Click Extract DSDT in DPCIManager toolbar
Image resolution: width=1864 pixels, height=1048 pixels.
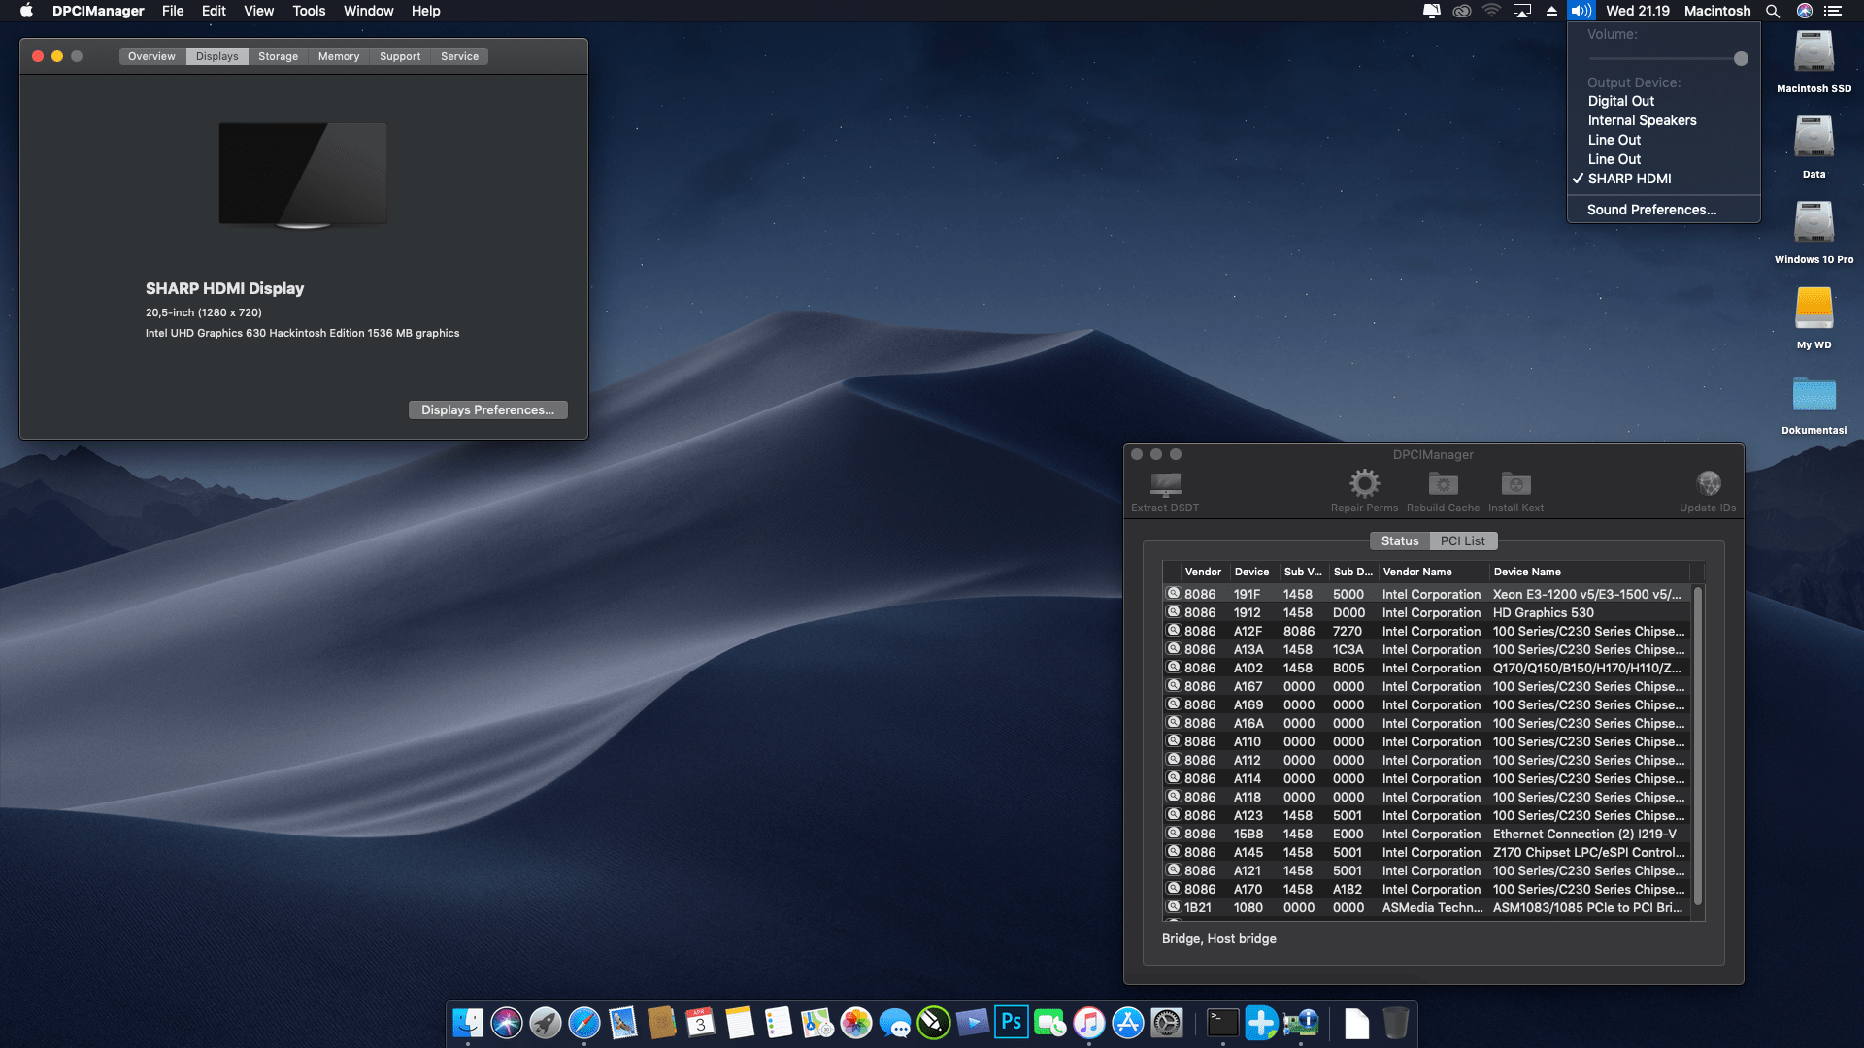point(1165,492)
